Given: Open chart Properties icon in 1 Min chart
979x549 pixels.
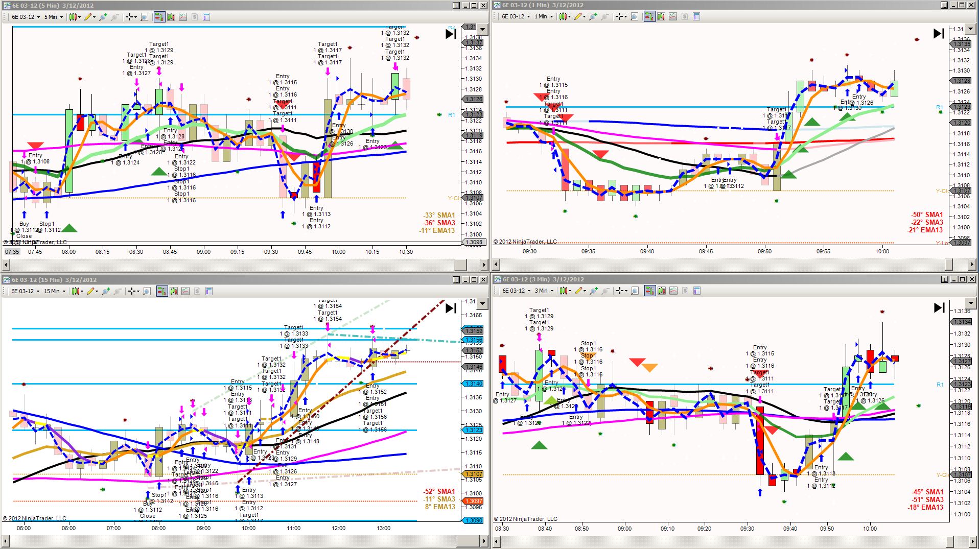Looking at the screenshot, I should (696, 16).
